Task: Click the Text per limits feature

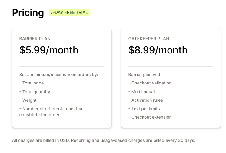Action: (144, 109)
